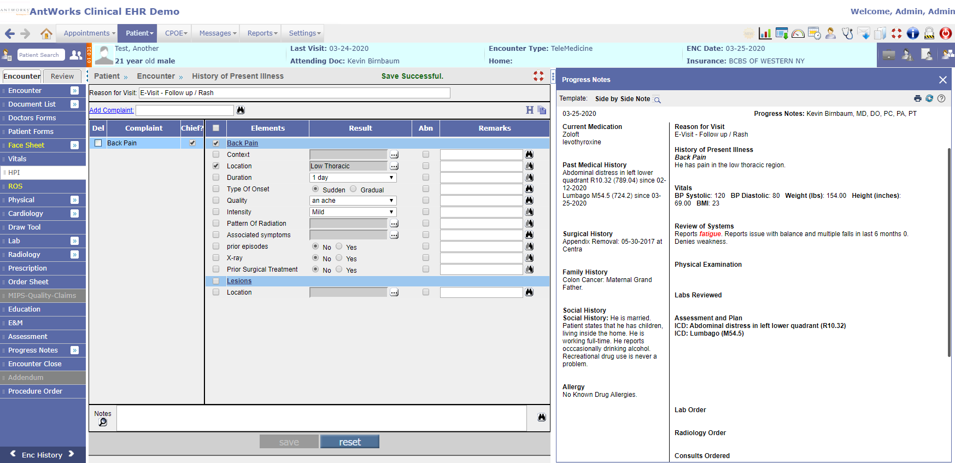Select the Gradual onset radio button

pyautogui.click(x=353, y=189)
